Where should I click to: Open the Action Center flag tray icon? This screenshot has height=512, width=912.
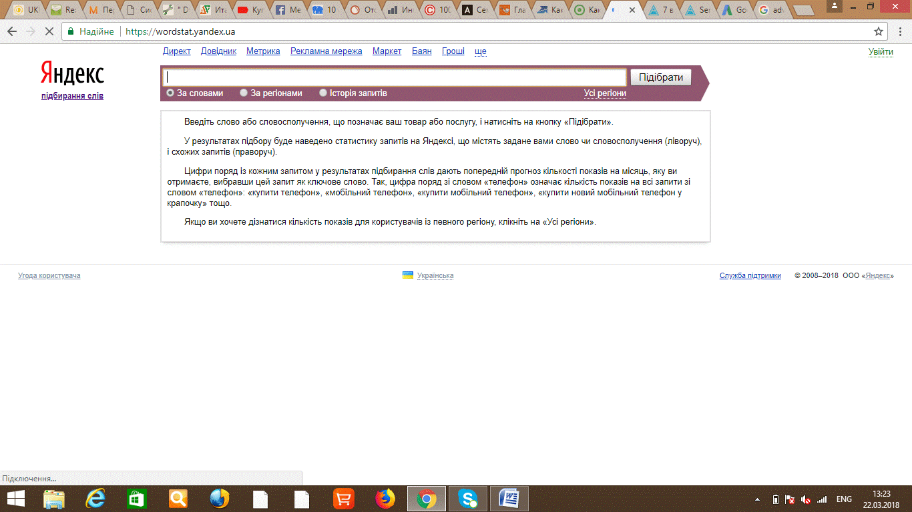790,499
